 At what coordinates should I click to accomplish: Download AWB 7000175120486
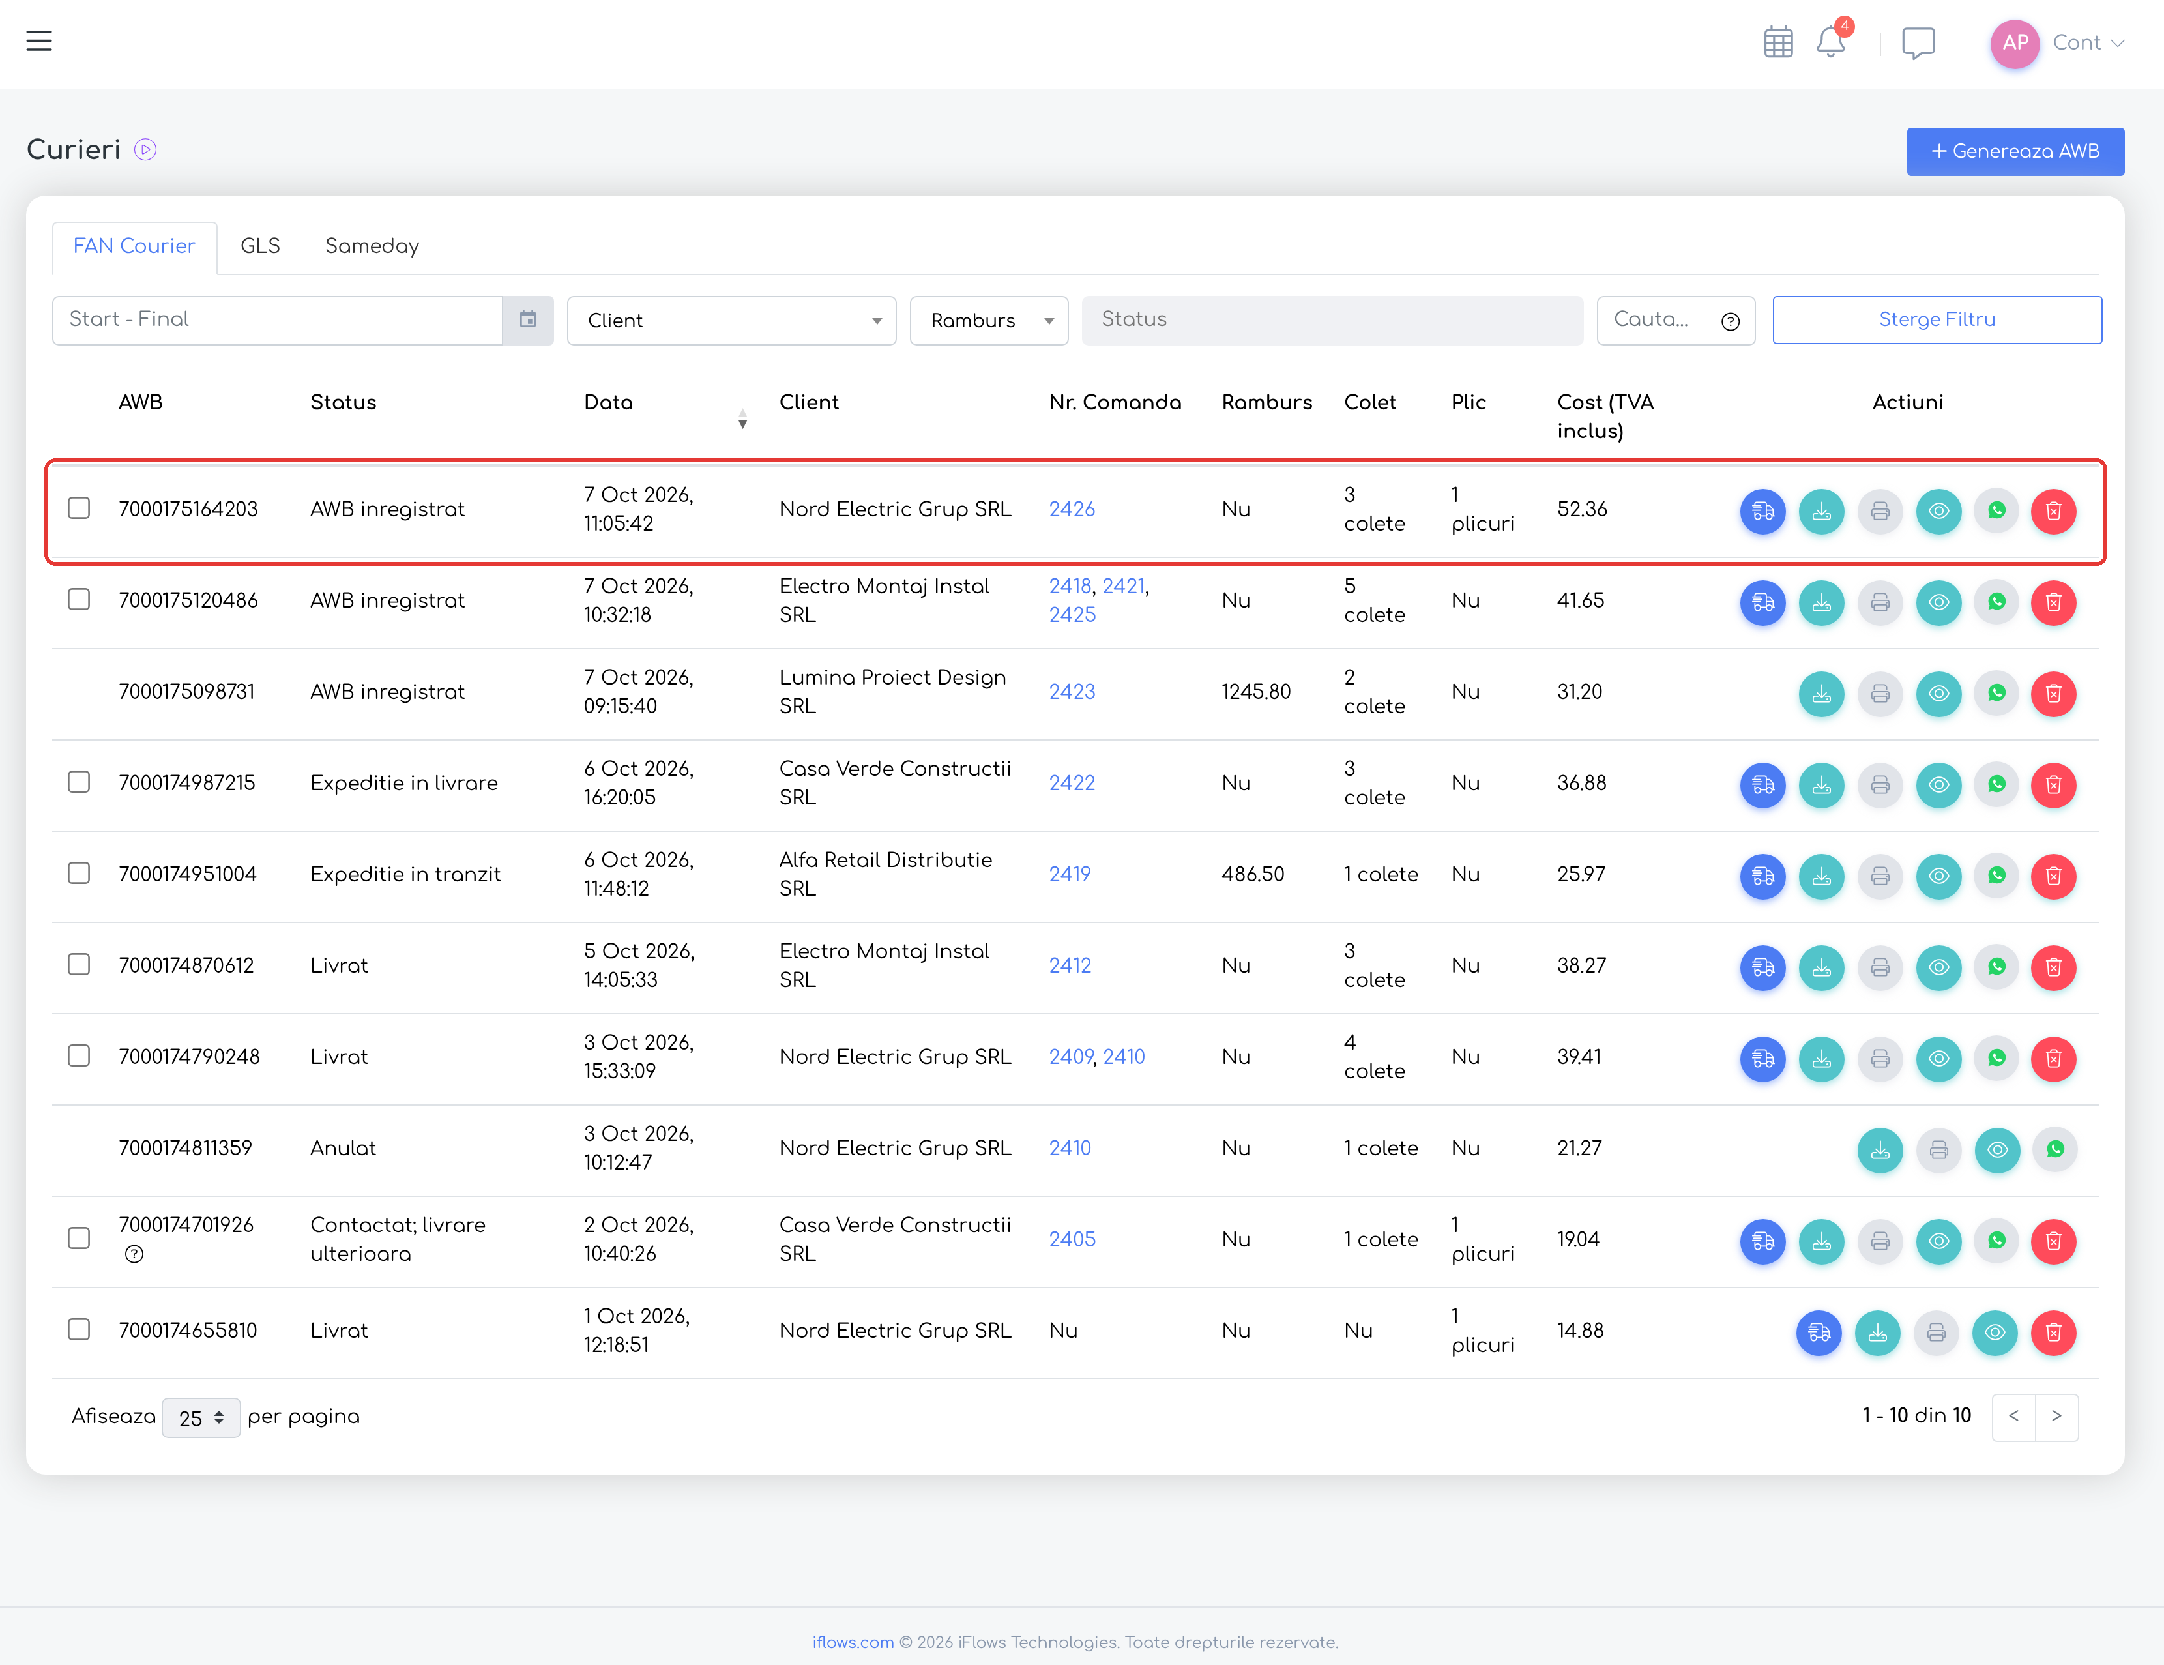(1821, 602)
